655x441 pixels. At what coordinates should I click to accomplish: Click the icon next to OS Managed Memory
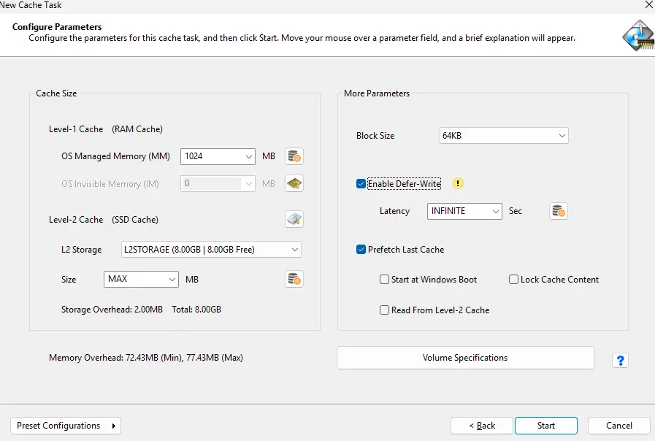[294, 156]
